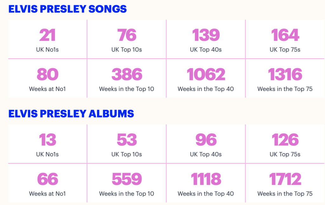This screenshot has width=325, height=205.
Task: Click the Elvis Presley Albums heading
Action: (71, 114)
